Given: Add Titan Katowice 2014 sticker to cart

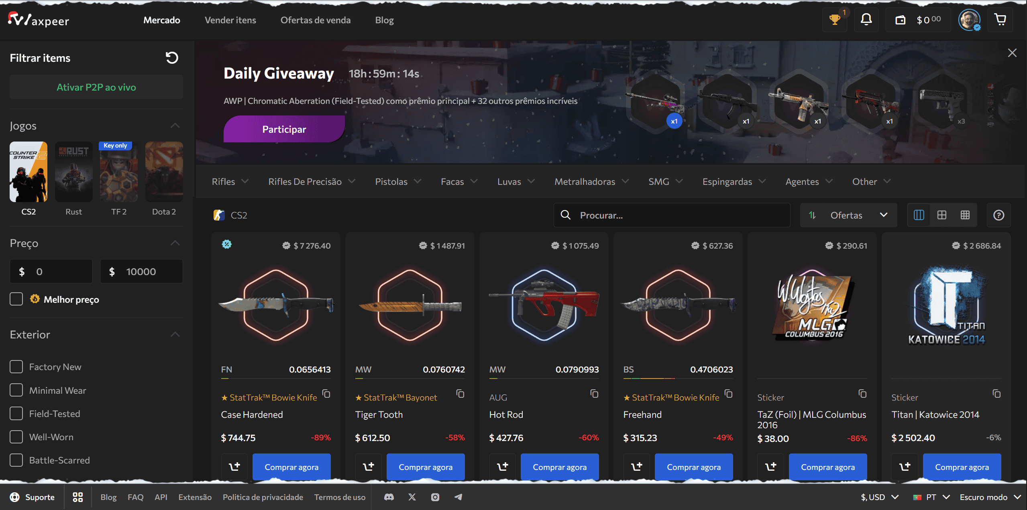Looking at the screenshot, I should coord(905,467).
